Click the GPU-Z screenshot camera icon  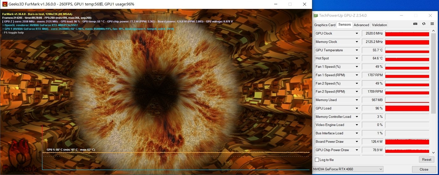tap(415, 24)
